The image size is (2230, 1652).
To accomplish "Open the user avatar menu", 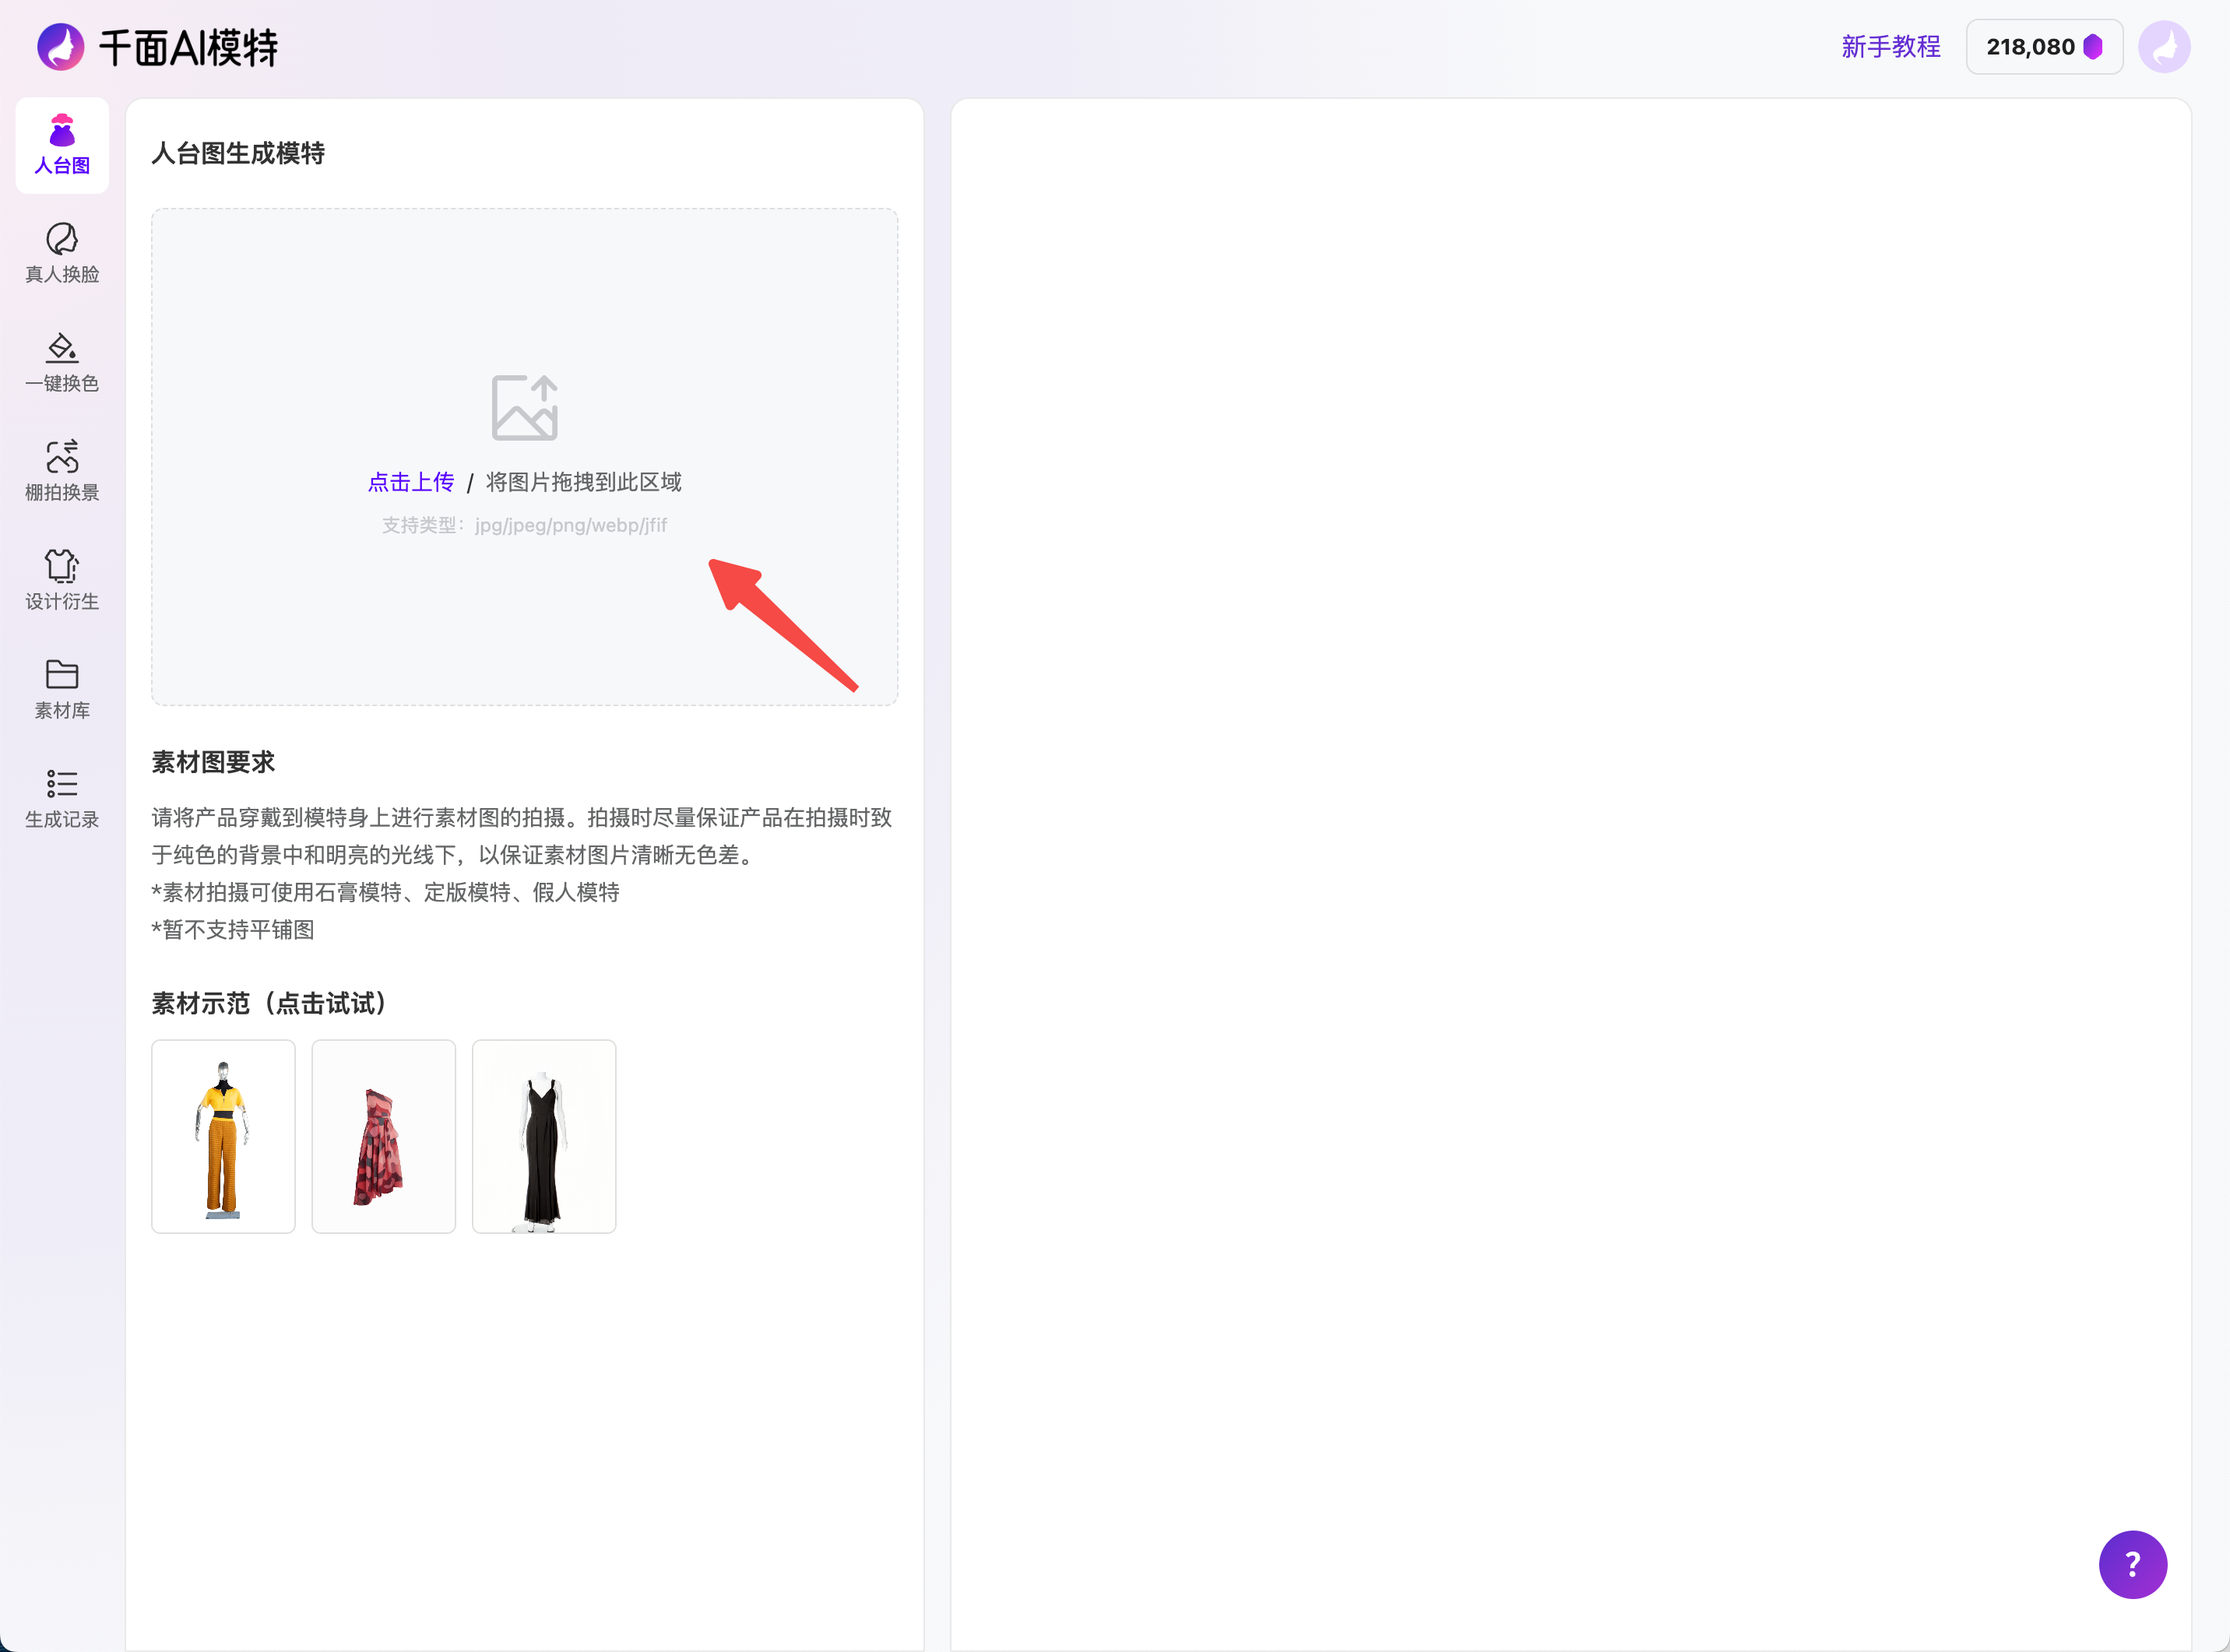I will click(x=2164, y=47).
